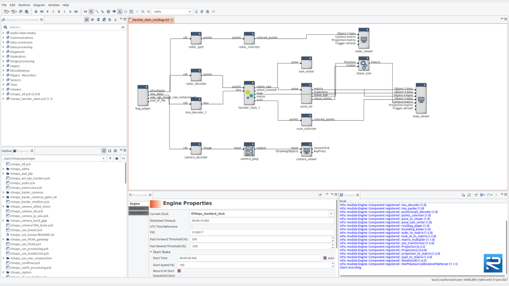The width and height of the screenshot is (509, 286).
Task: Click the Explorer browse folder icon
Action: 117,158
